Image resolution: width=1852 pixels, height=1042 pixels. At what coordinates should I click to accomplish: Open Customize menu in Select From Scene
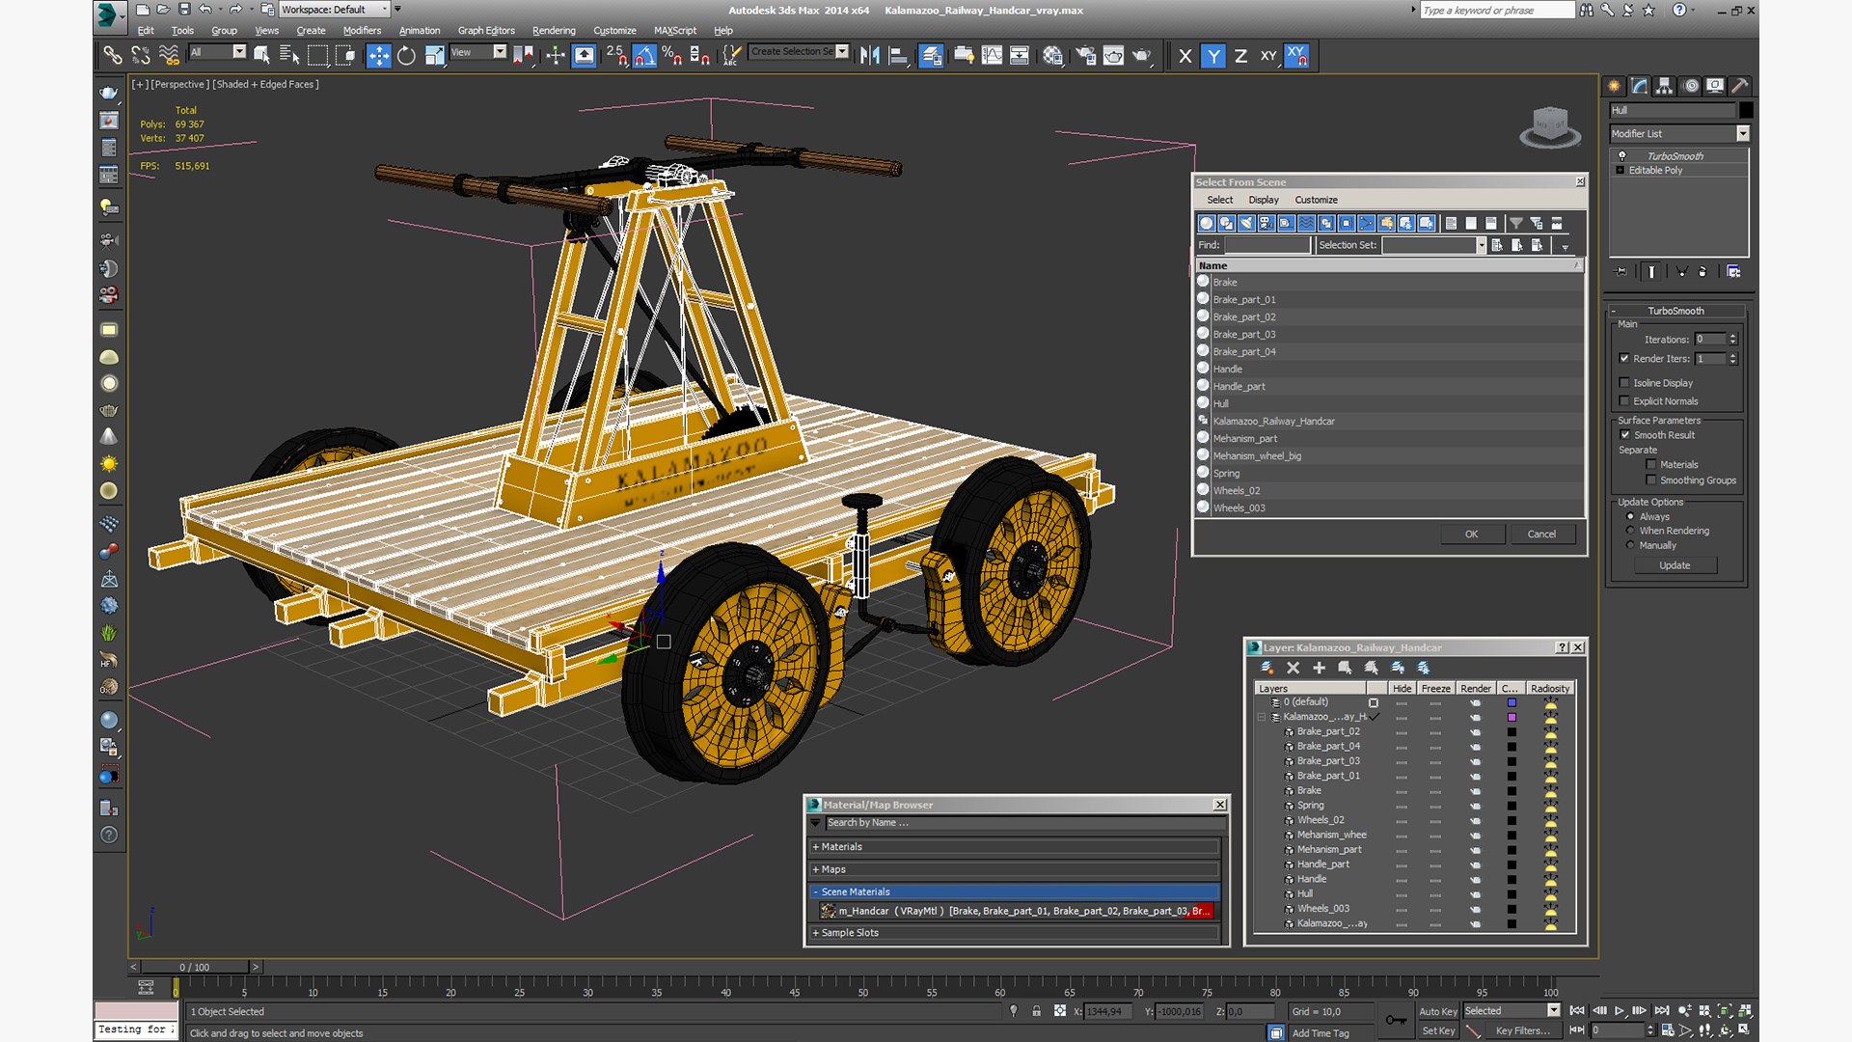pyautogui.click(x=1316, y=200)
